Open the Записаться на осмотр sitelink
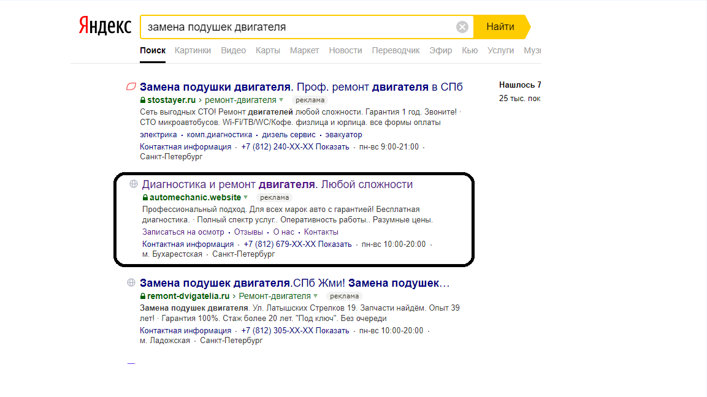This screenshot has width=707, height=397. (x=183, y=232)
